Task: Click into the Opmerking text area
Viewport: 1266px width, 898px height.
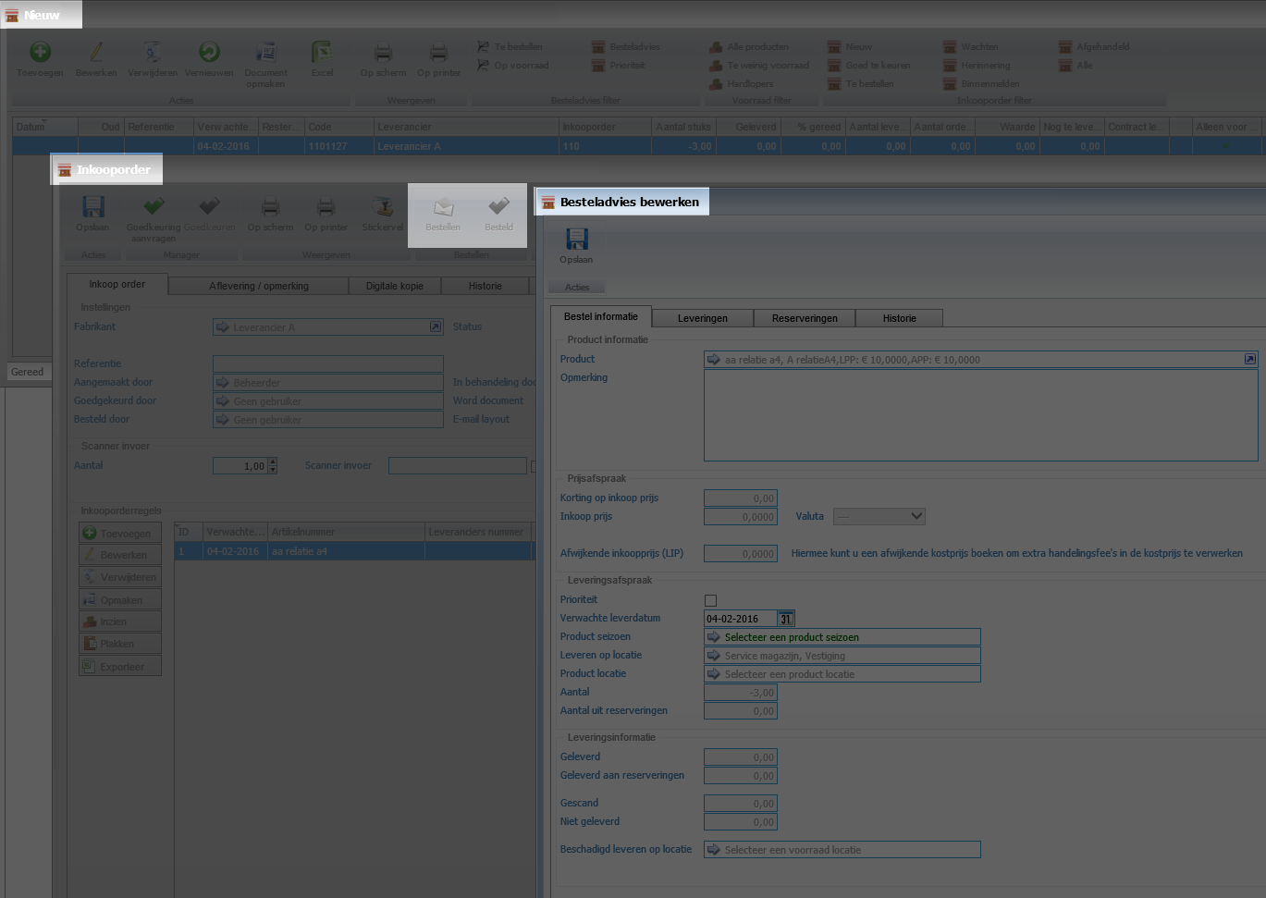Action: point(980,415)
